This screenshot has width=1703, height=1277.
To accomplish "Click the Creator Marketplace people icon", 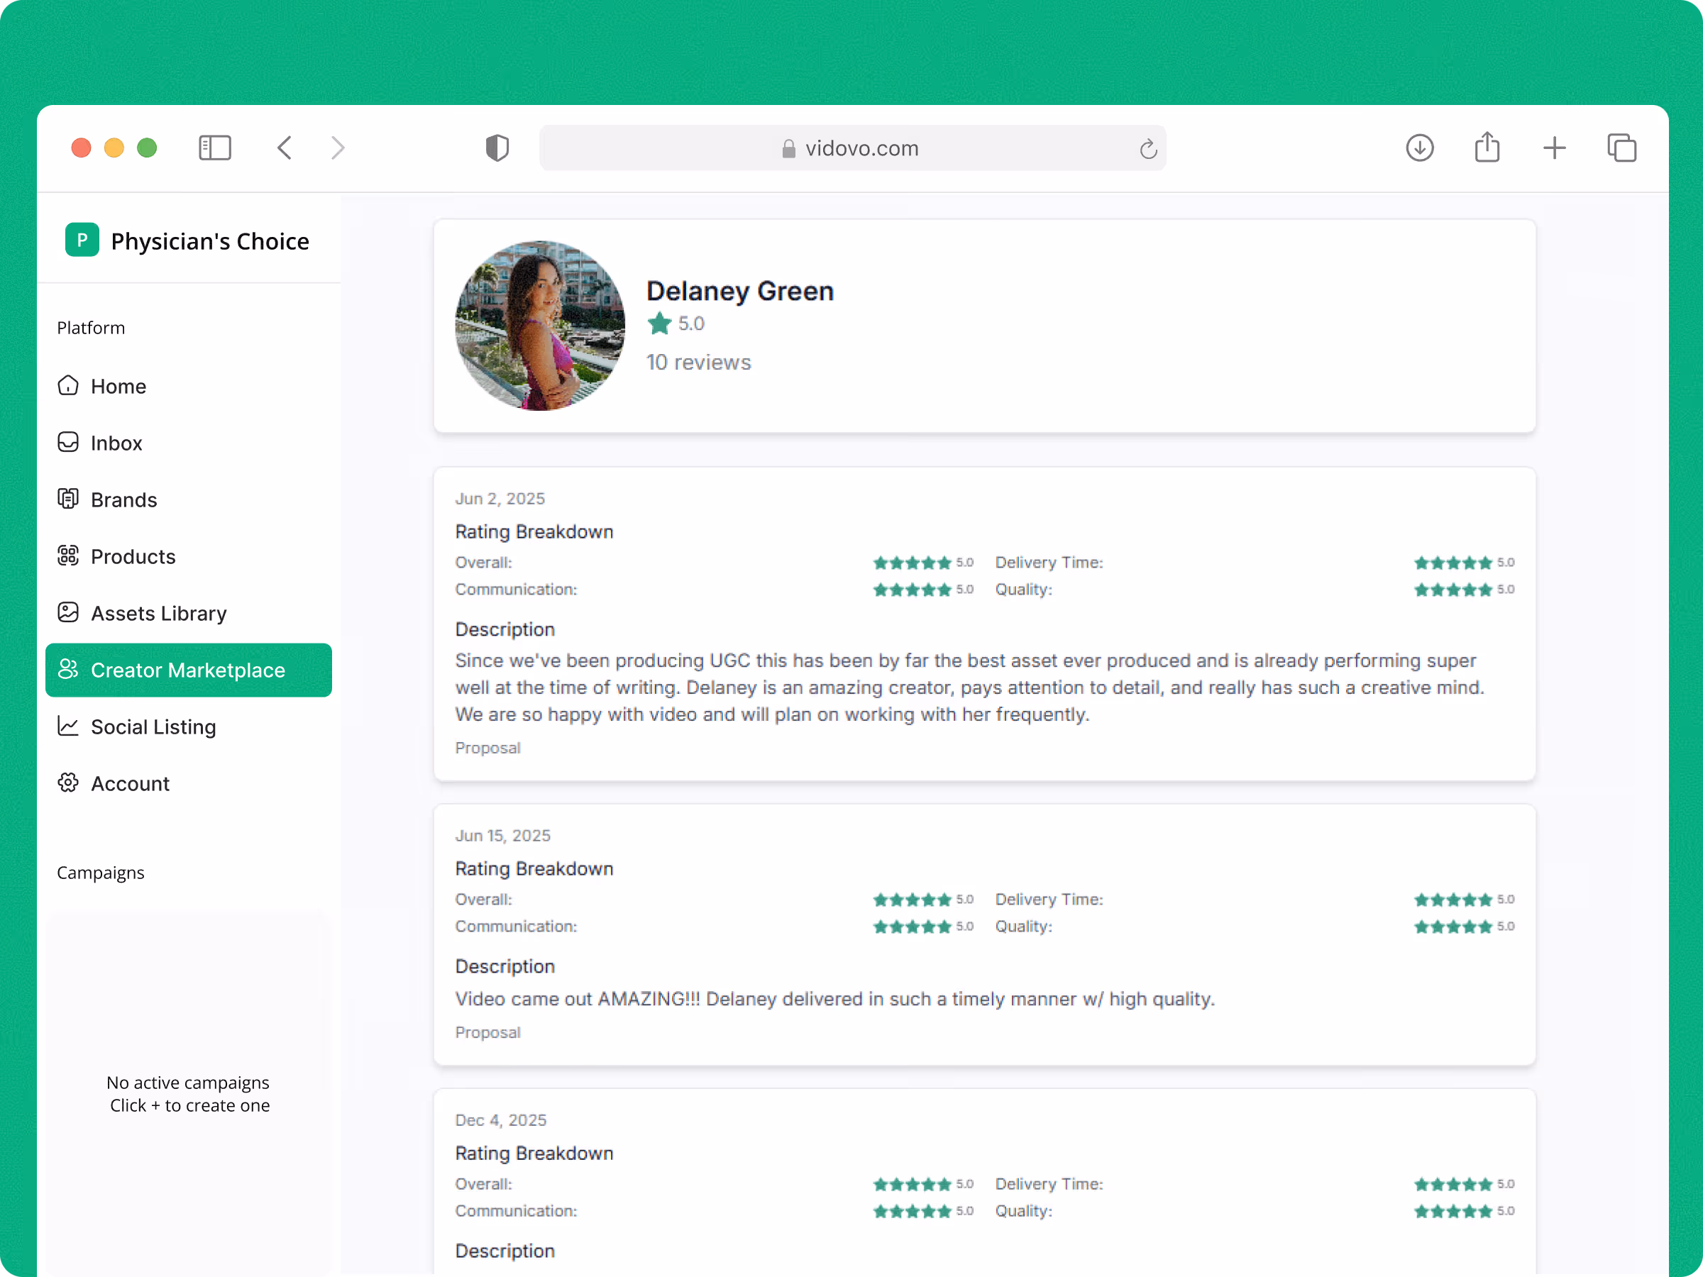I will click(x=69, y=669).
